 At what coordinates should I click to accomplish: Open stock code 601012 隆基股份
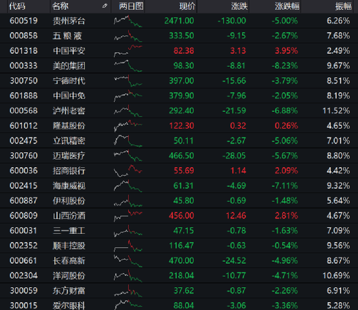pyautogui.click(x=23, y=125)
